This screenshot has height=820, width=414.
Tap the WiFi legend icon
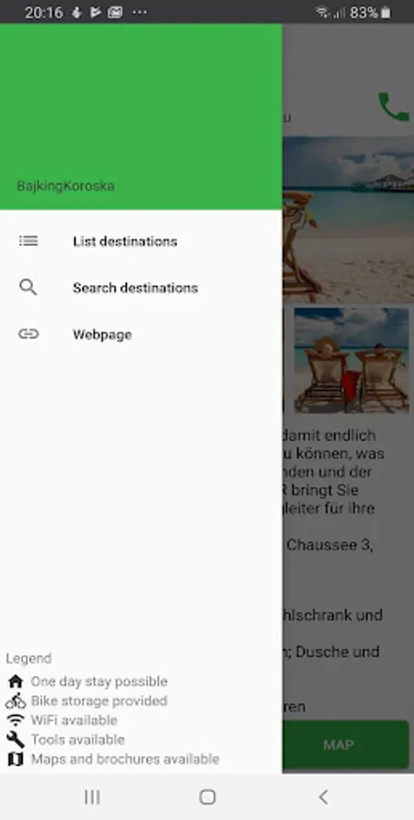point(16,720)
